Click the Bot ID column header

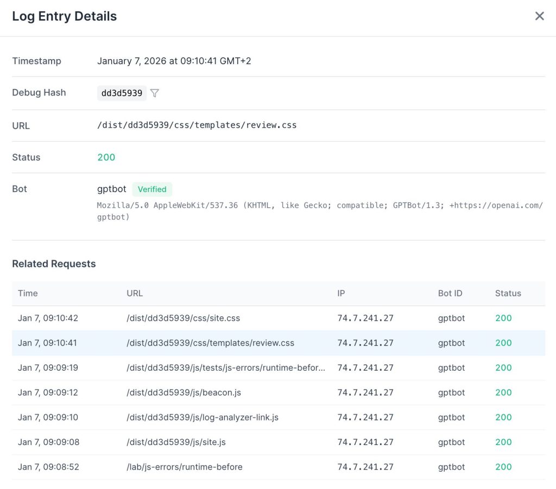(x=450, y=293)
